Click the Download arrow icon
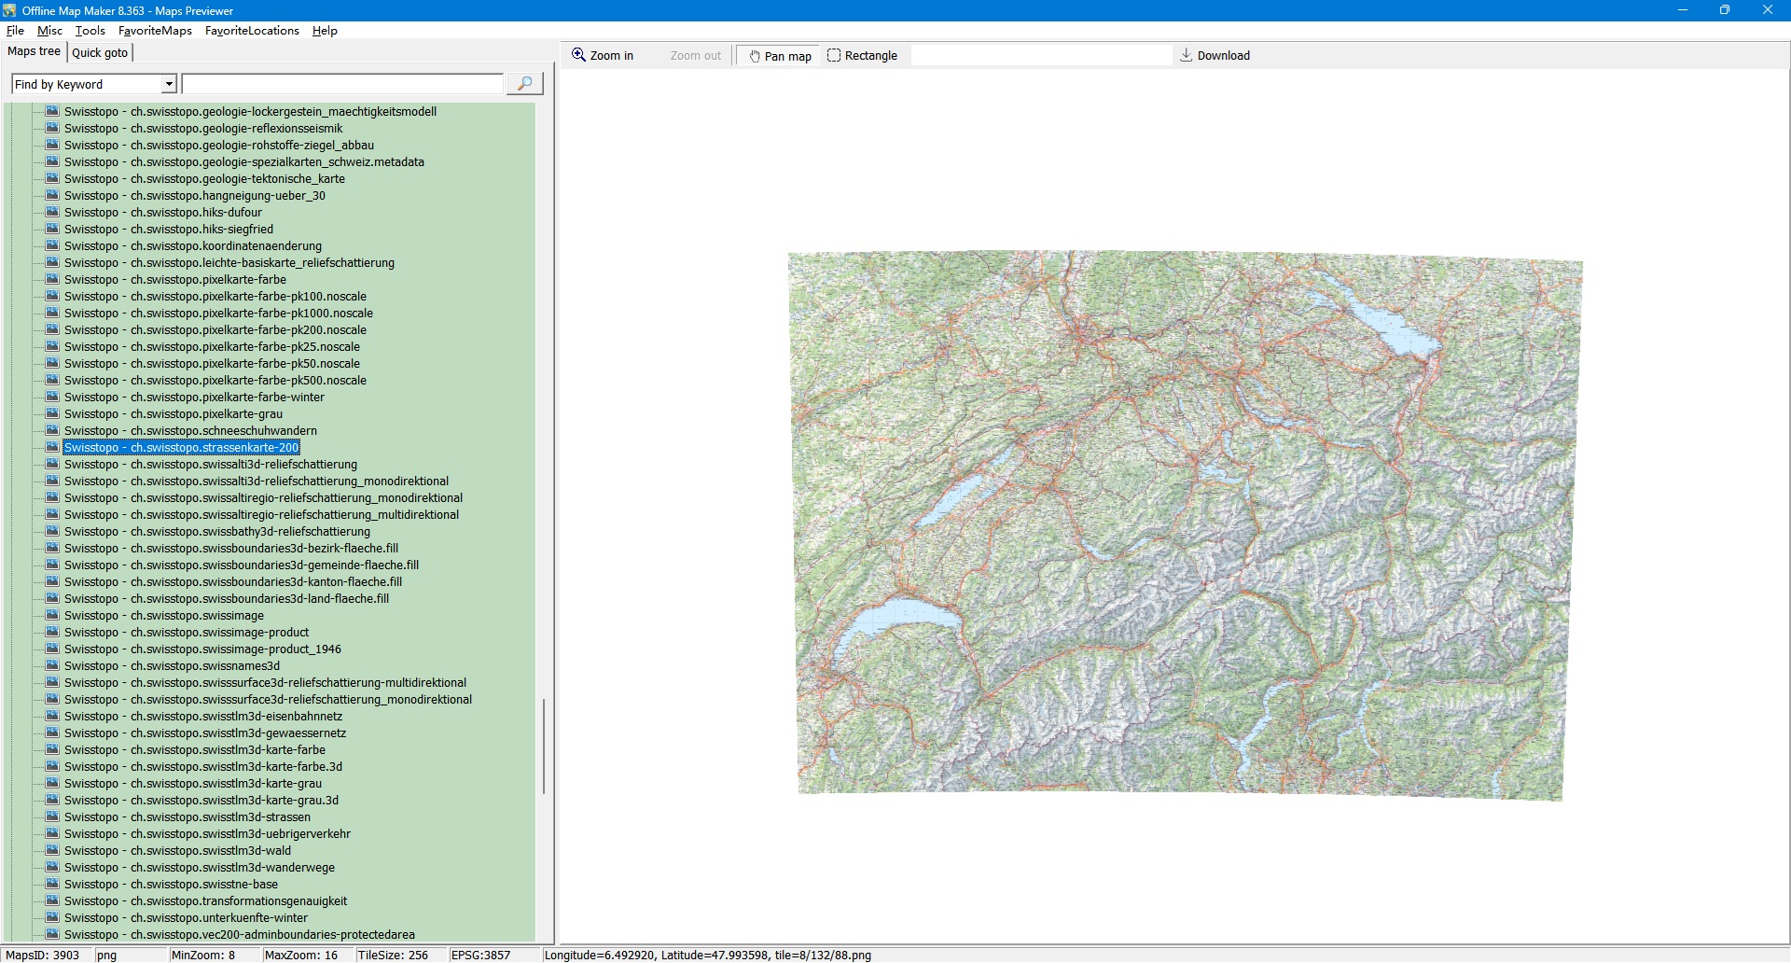The height and width of the screenshot is (963, 1791). pyautogui.click(x=1186, y=55)
